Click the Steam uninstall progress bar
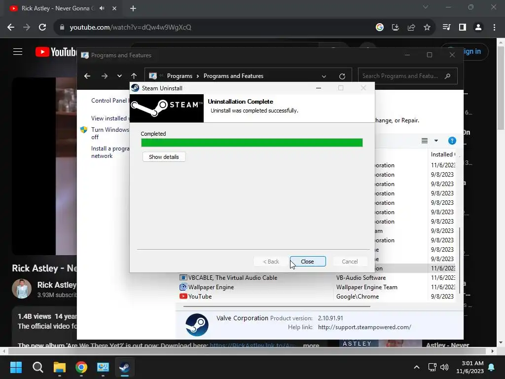Viewport: 505px width, 379px height. click(252, 143)
